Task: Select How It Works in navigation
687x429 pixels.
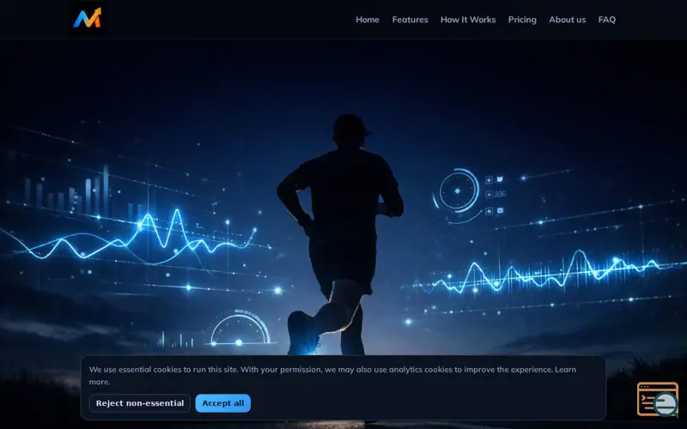Action: coord(468,20)
